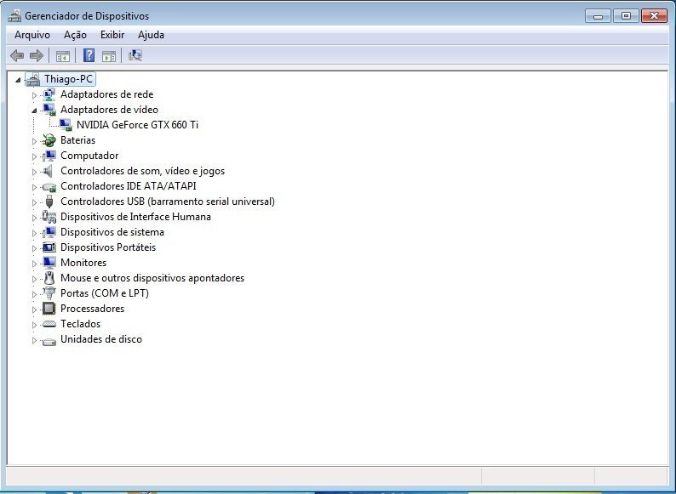Expand the Computador node
Screen dimensions: 676x494
click(x=35, y=156)
